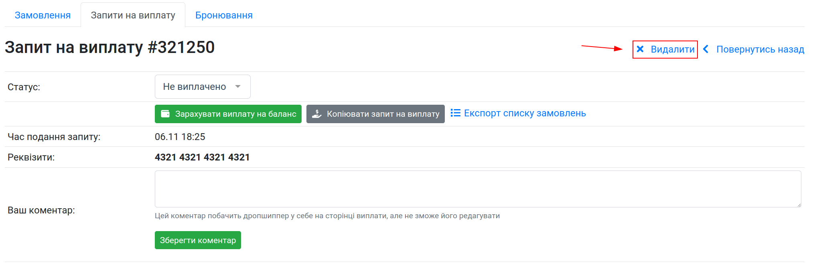Click the hand-with-coin icon on the grey button
This screenshot has height=264, width=813.
pyautogui.click(x=317, y=114)
